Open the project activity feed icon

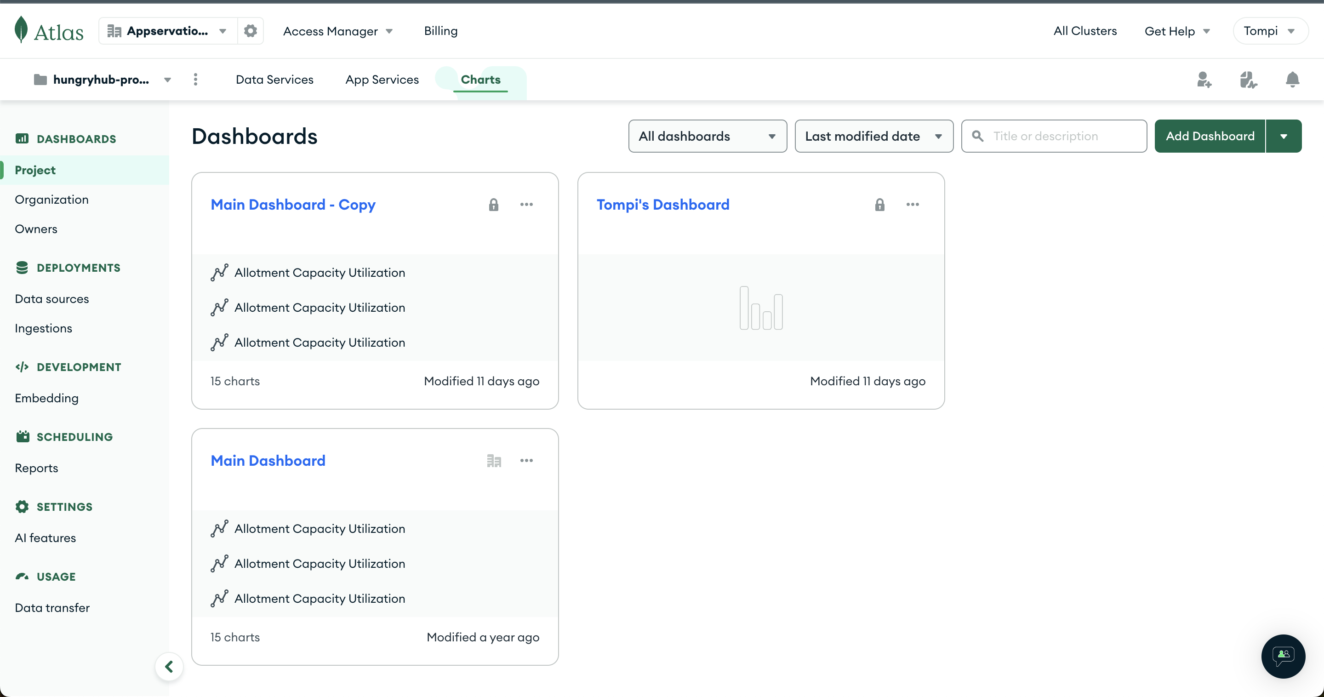tap(1248, 80)
